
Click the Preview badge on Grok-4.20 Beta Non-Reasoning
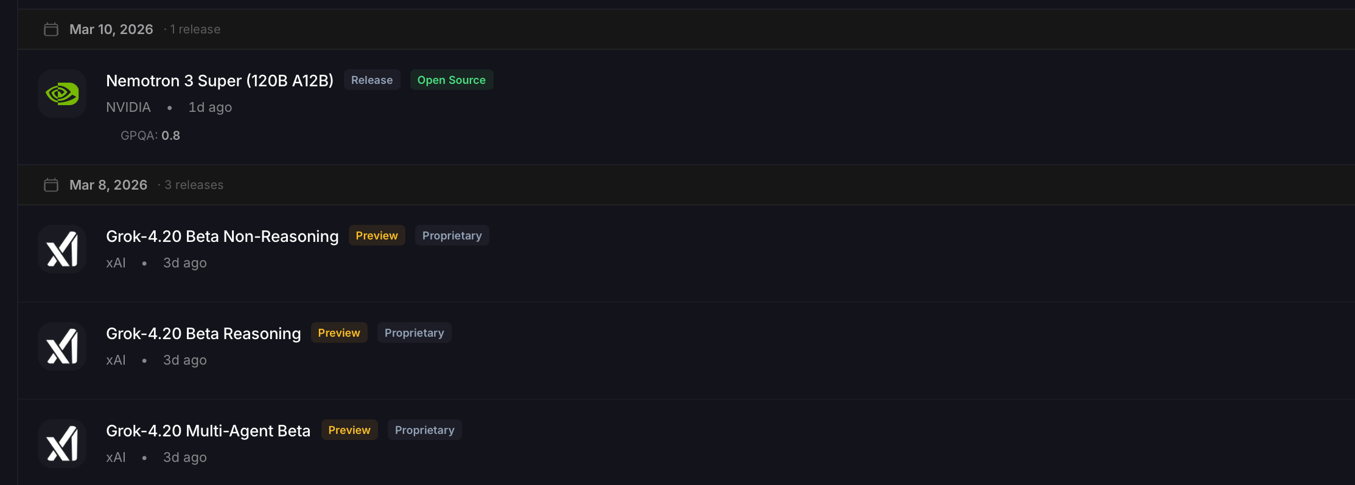click(x=376, y=236)
